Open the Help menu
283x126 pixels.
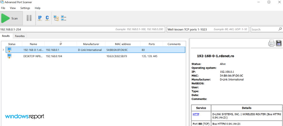(37, 8)
